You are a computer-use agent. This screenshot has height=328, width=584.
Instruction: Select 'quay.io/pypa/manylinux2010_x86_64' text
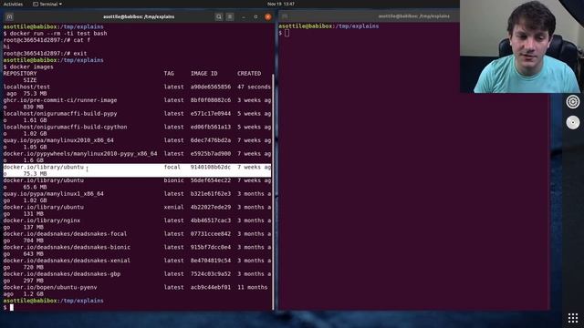[x=58, y=140]
